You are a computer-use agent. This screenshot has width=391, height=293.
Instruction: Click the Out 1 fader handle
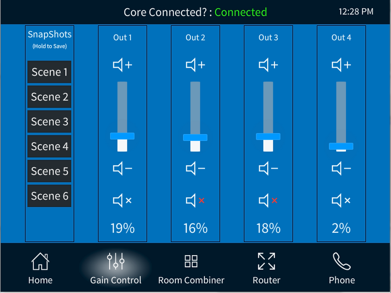point(122,136)
